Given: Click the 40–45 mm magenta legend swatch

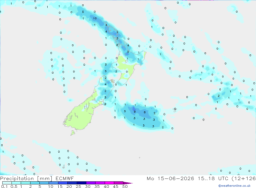Looking at the screenshot, I should (109, 183).
